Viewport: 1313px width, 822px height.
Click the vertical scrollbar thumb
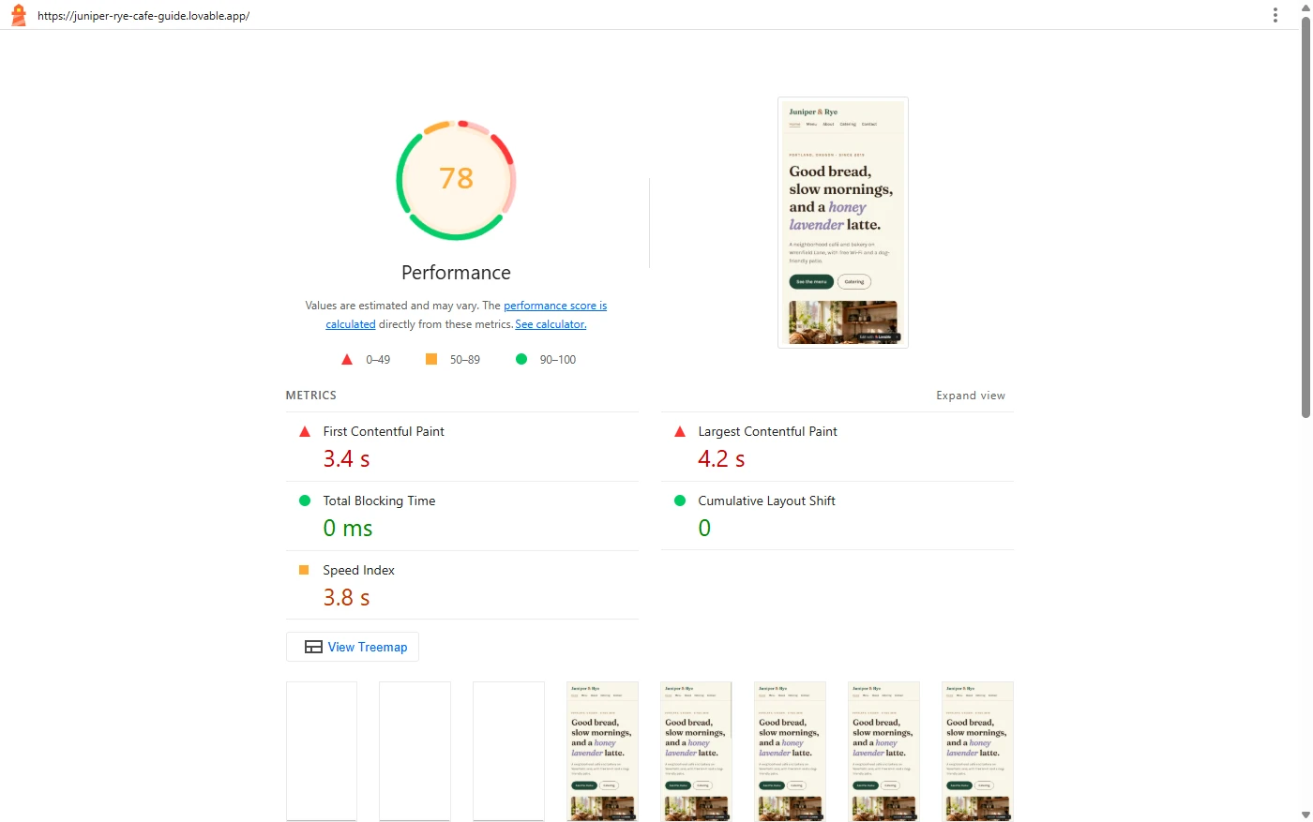pos(1305,217)
